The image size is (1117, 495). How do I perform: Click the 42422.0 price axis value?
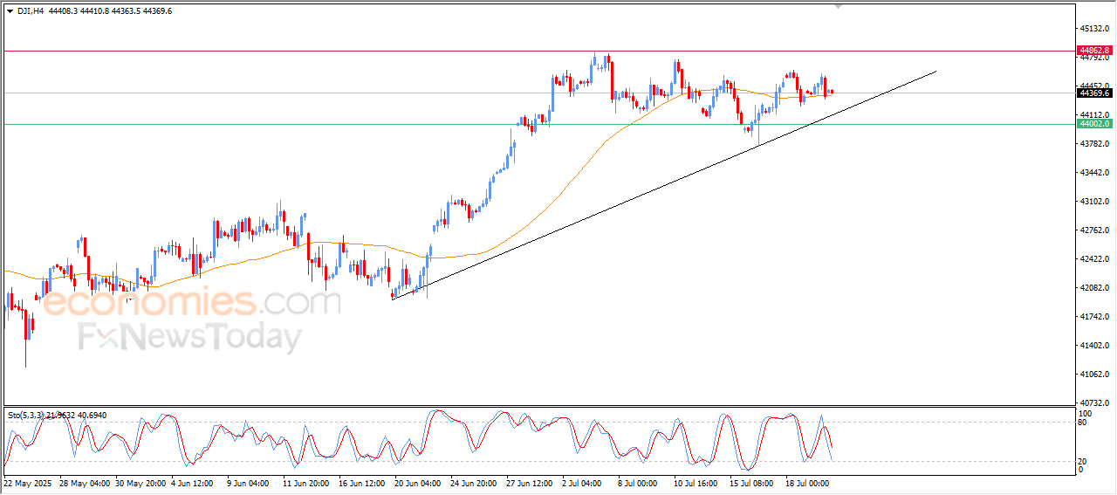(1095, 258)
